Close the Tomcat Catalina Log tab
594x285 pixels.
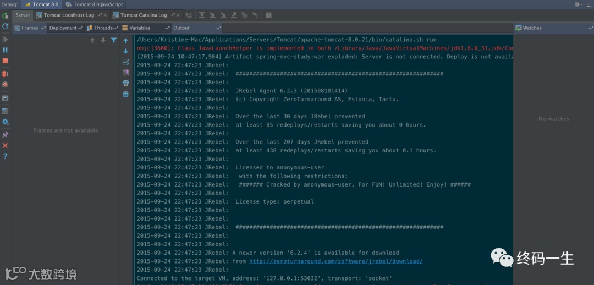[x=178, y=15]
